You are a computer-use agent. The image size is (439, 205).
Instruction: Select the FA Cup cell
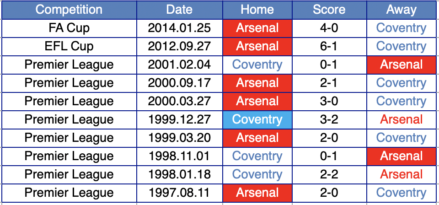[x=69, y=28]
